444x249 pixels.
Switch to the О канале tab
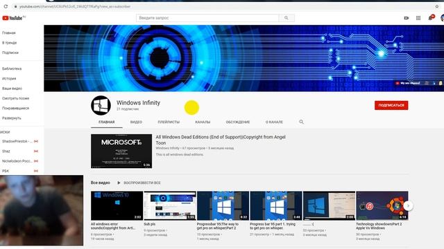click(274, 122)
